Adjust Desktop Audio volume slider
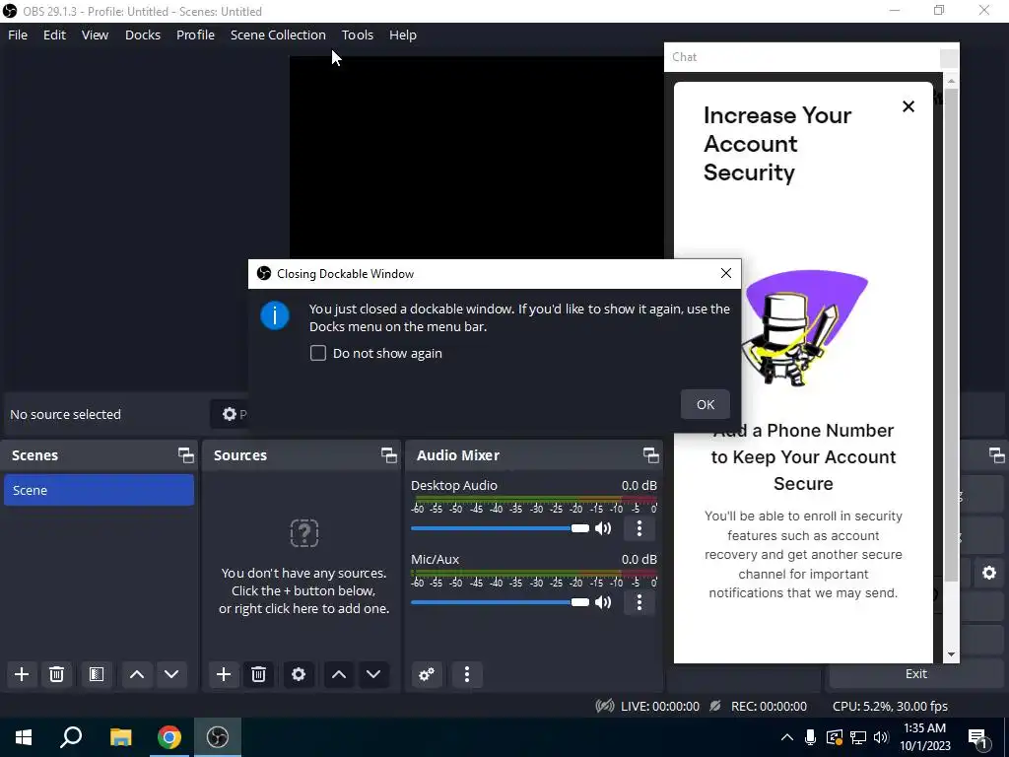The image size is (1009, 757). pos(500,528)
